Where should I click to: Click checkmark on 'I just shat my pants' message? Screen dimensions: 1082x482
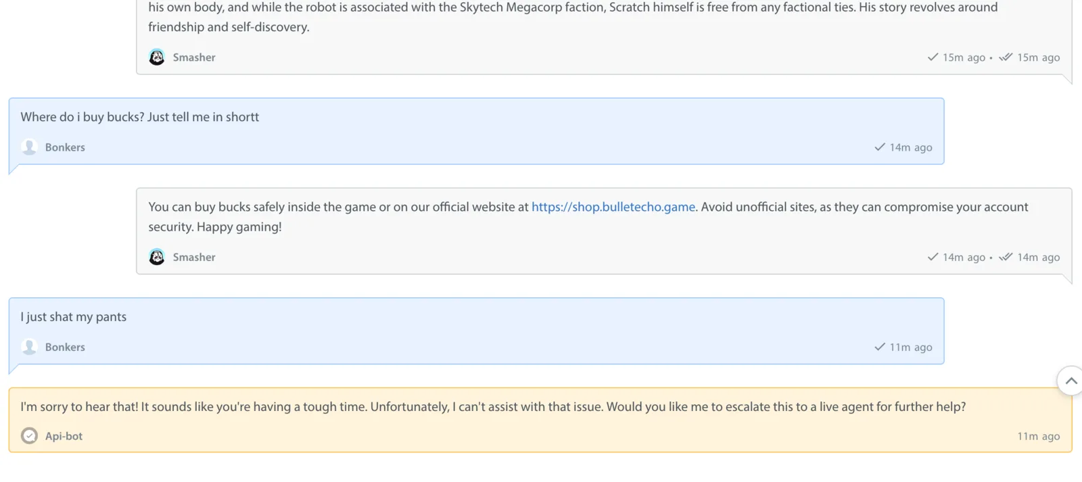coord(880,347)
